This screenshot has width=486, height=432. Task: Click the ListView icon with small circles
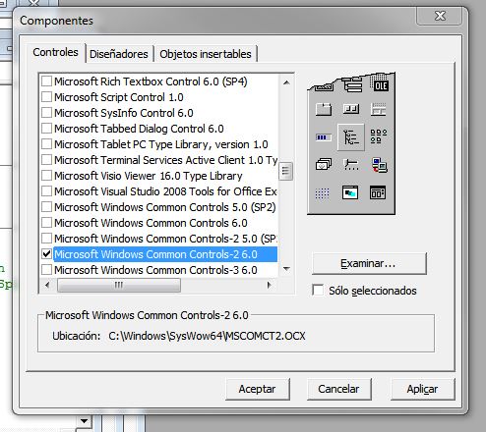tap(379, 136)
